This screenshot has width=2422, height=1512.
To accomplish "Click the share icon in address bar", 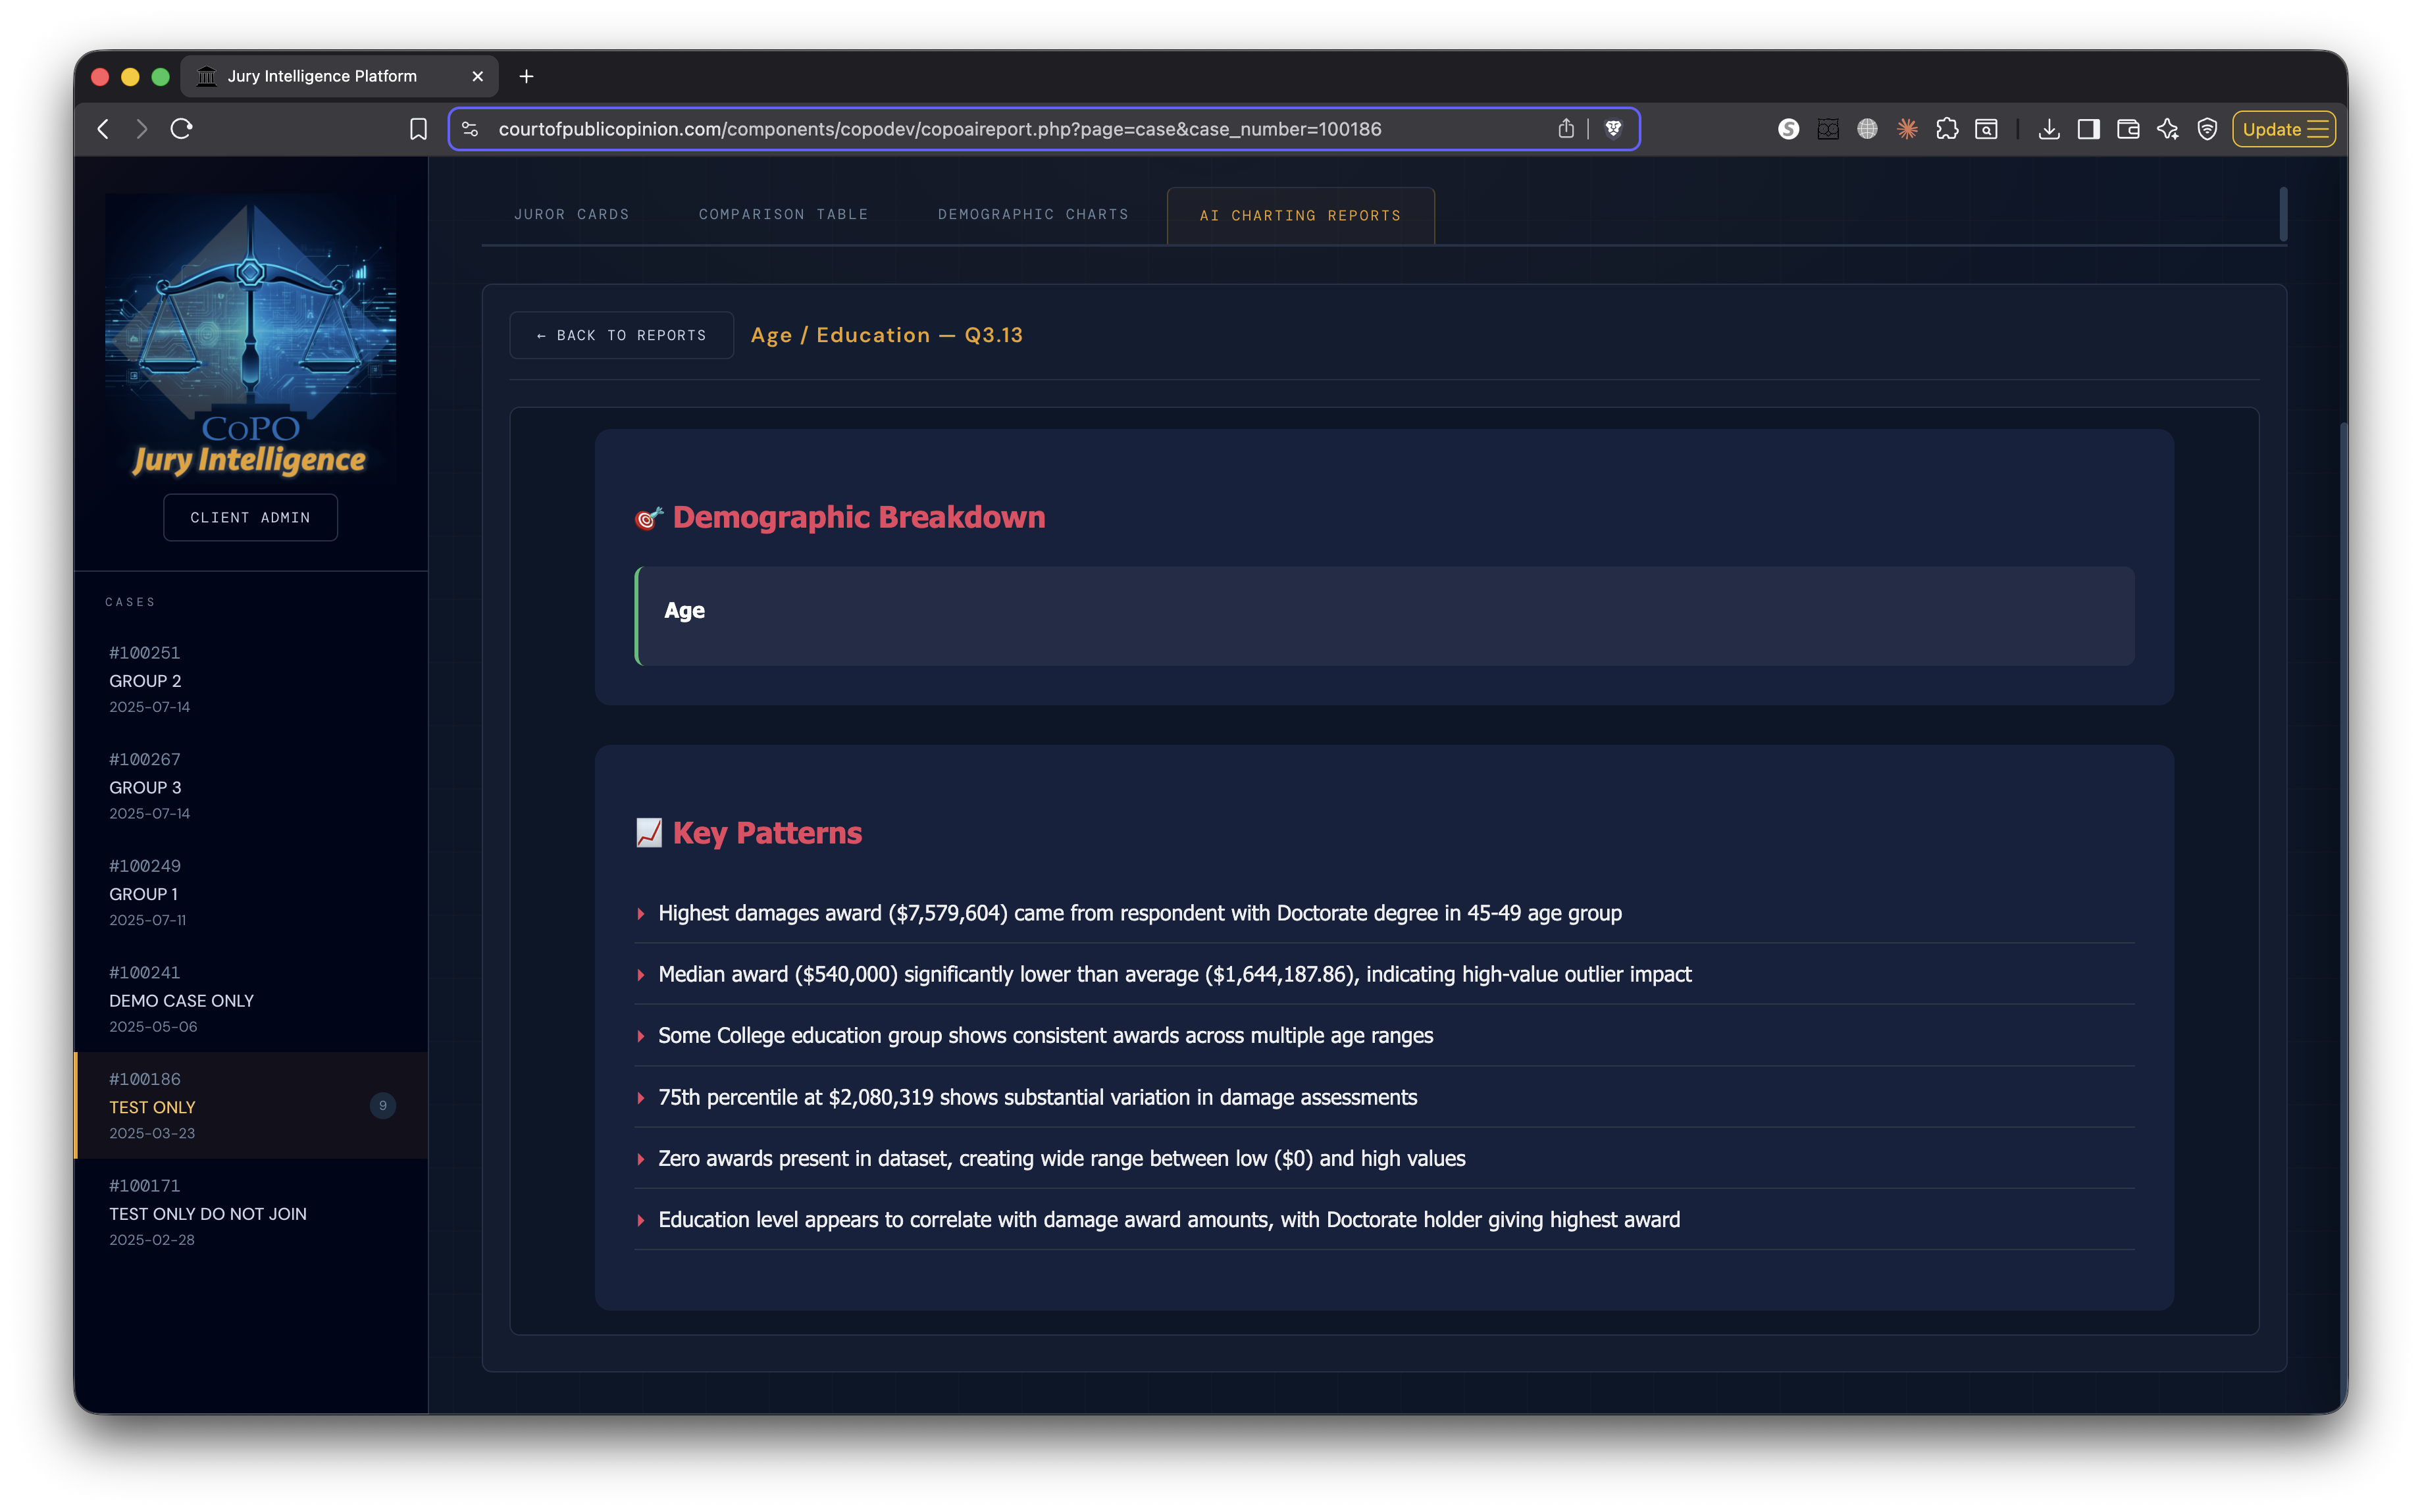I will coord(1566,129).
